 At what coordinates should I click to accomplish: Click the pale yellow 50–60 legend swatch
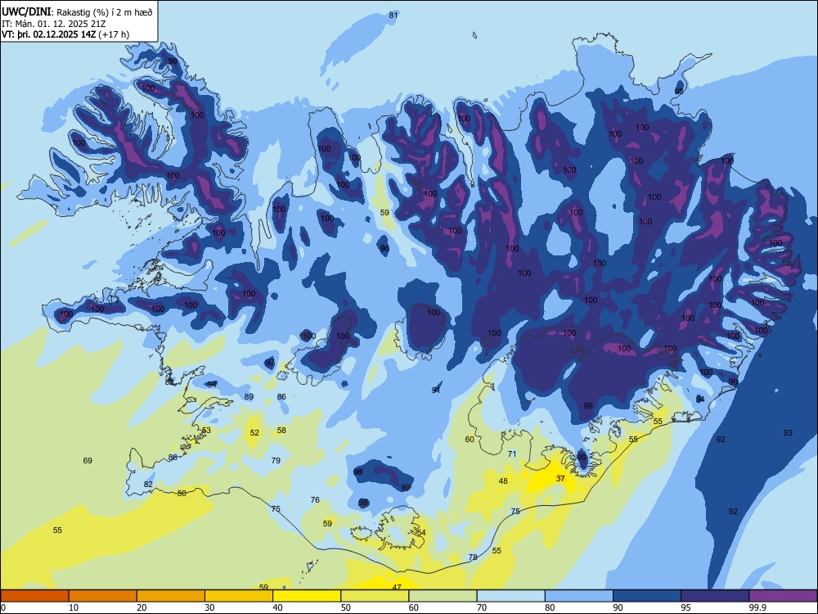click(375, 596)
